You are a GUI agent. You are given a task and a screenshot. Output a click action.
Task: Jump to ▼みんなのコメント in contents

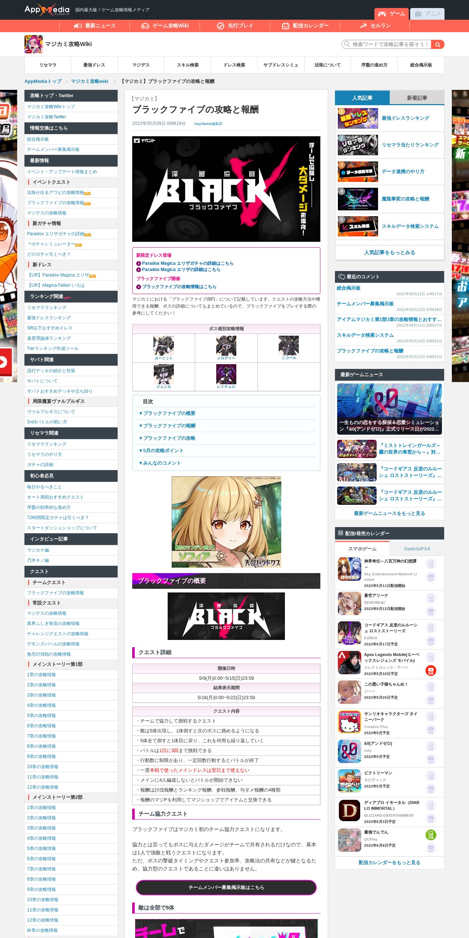pyautogui.click(x=160, y=463)
